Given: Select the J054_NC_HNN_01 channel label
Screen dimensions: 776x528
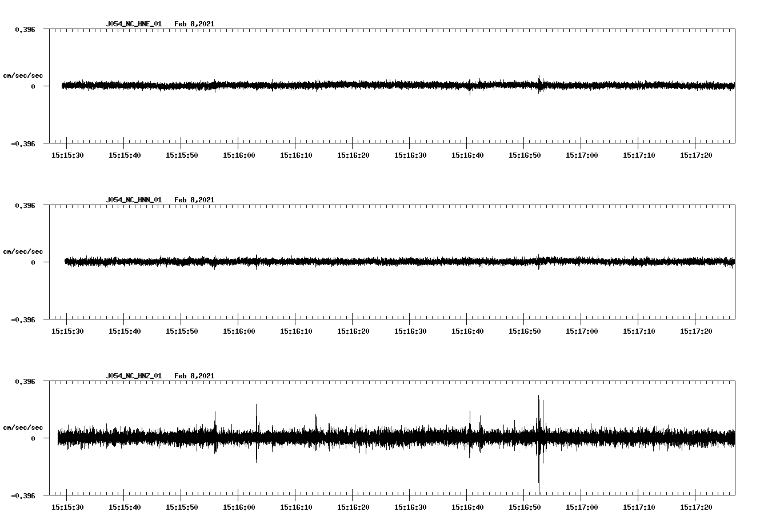Looking at the screenshot, I should point(133,199).
